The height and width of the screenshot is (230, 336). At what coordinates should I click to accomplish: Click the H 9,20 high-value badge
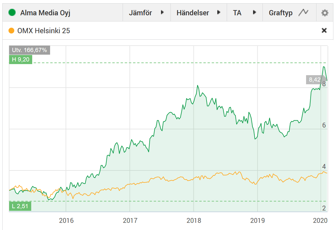click(x=20, y=60)
